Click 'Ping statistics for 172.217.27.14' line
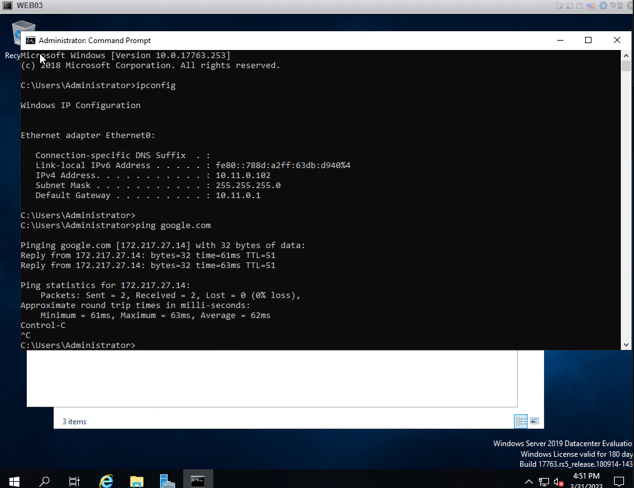 [x=105, y=285]
